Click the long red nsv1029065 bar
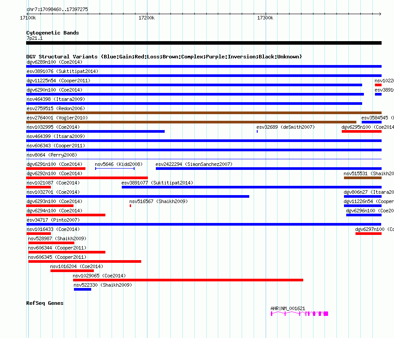 188,280
